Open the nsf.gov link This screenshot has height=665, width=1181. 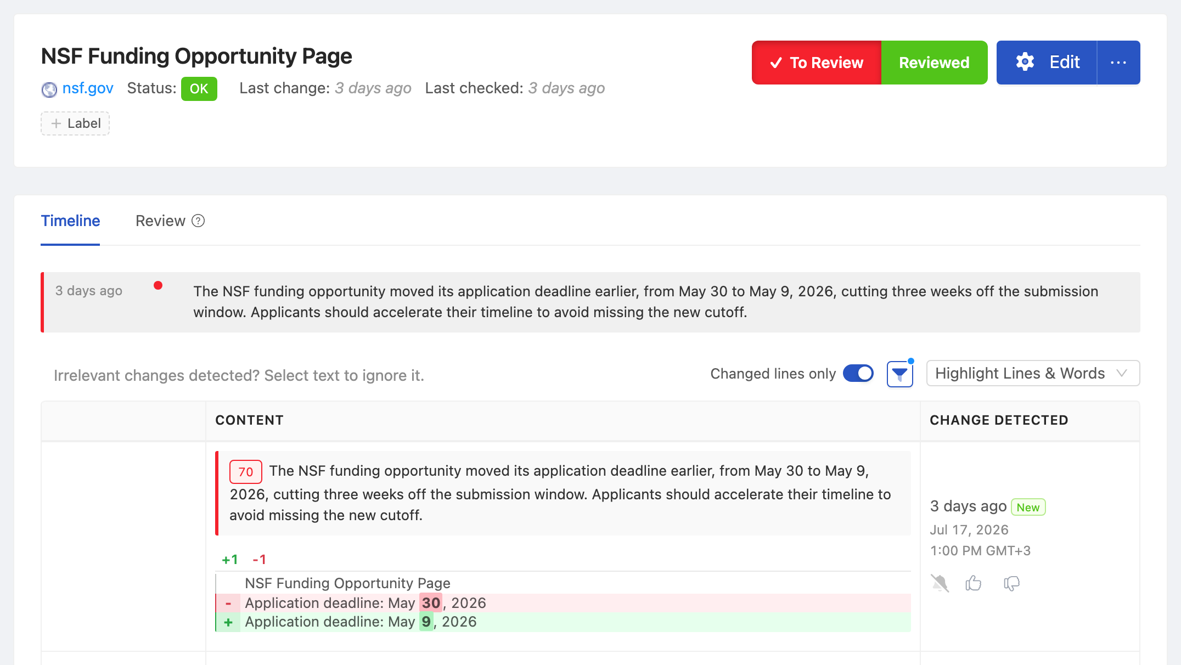[88, 88]
